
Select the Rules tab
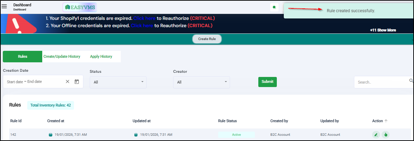point(22,56)
